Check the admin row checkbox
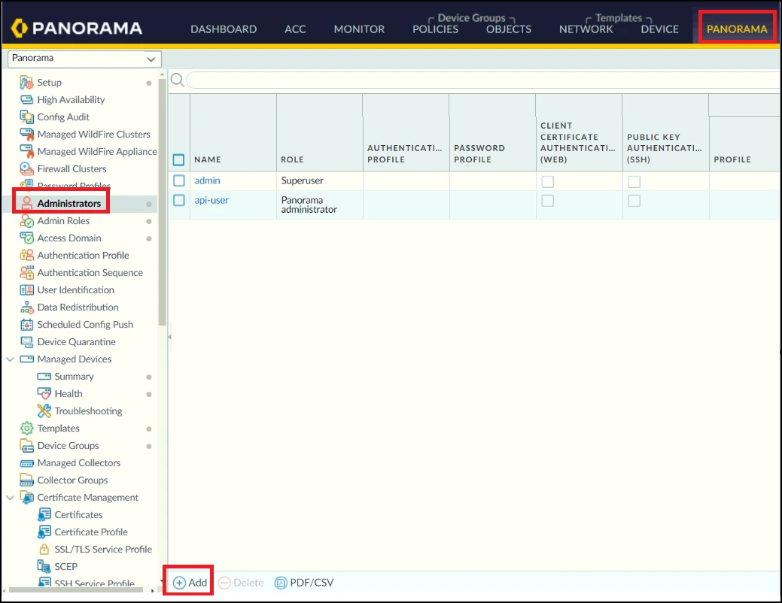This screenshot has width=782, height=603. (x=179, y=181)
